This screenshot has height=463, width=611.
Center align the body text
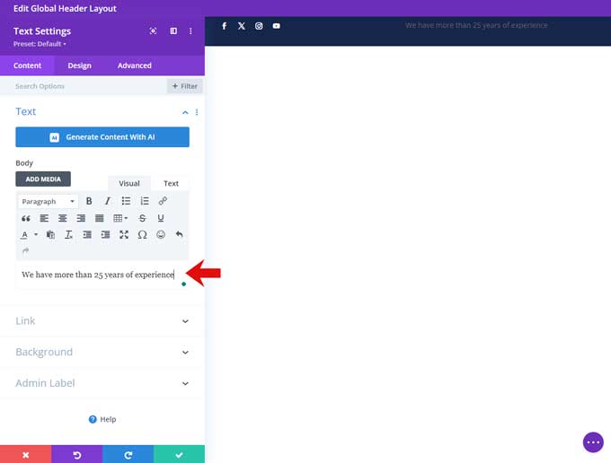click(x=63, y=218)
